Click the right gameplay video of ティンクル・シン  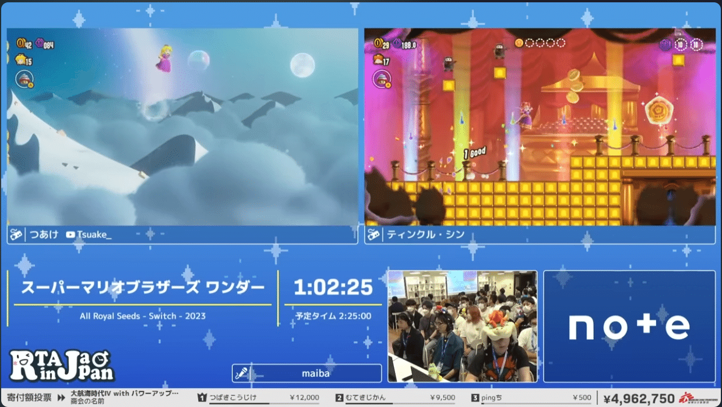point(540,127)
